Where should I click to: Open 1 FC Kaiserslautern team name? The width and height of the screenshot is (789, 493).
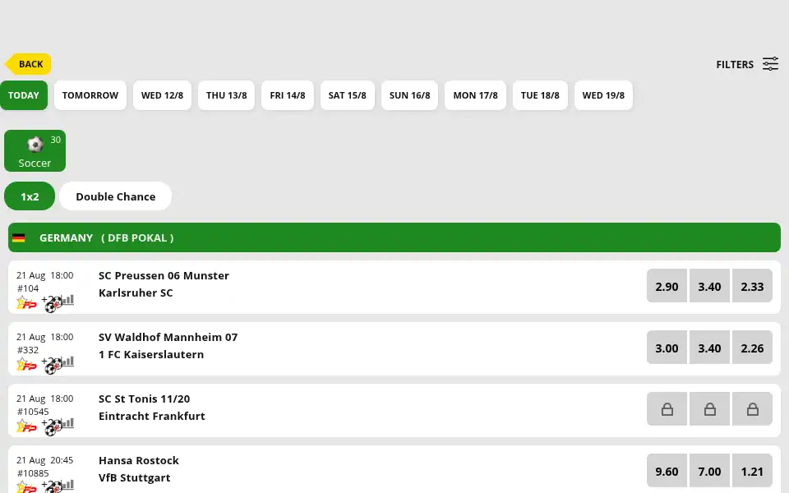tap(151, 354)
